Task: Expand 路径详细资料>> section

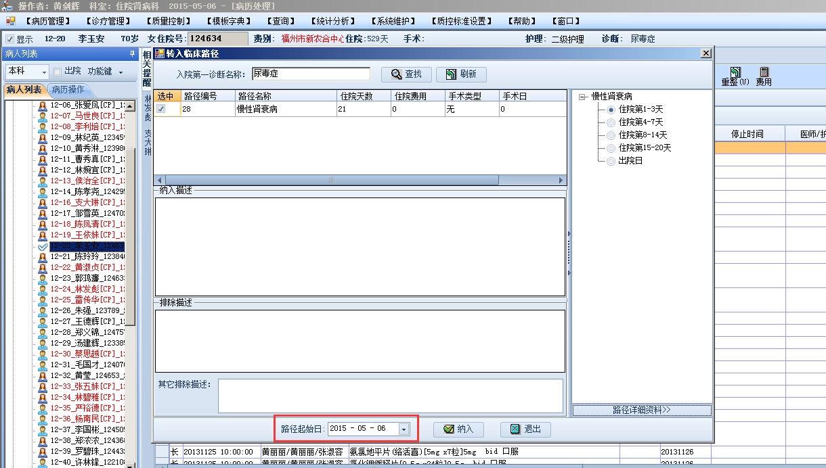Action: [642, 410]
